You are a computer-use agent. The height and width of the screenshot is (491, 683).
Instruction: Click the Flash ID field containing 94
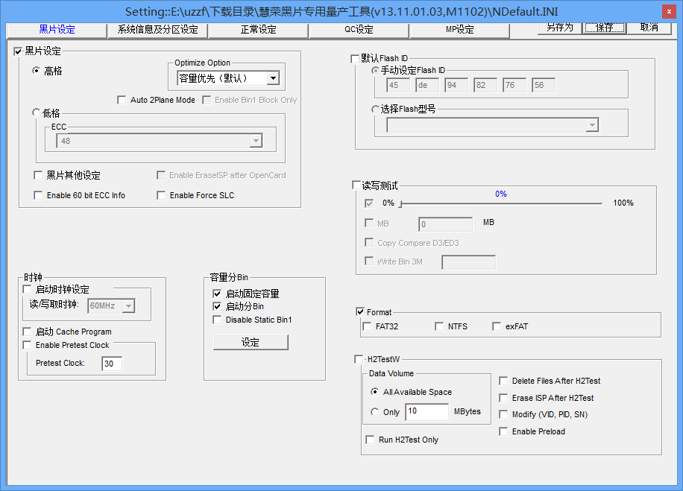pos(456,86)
